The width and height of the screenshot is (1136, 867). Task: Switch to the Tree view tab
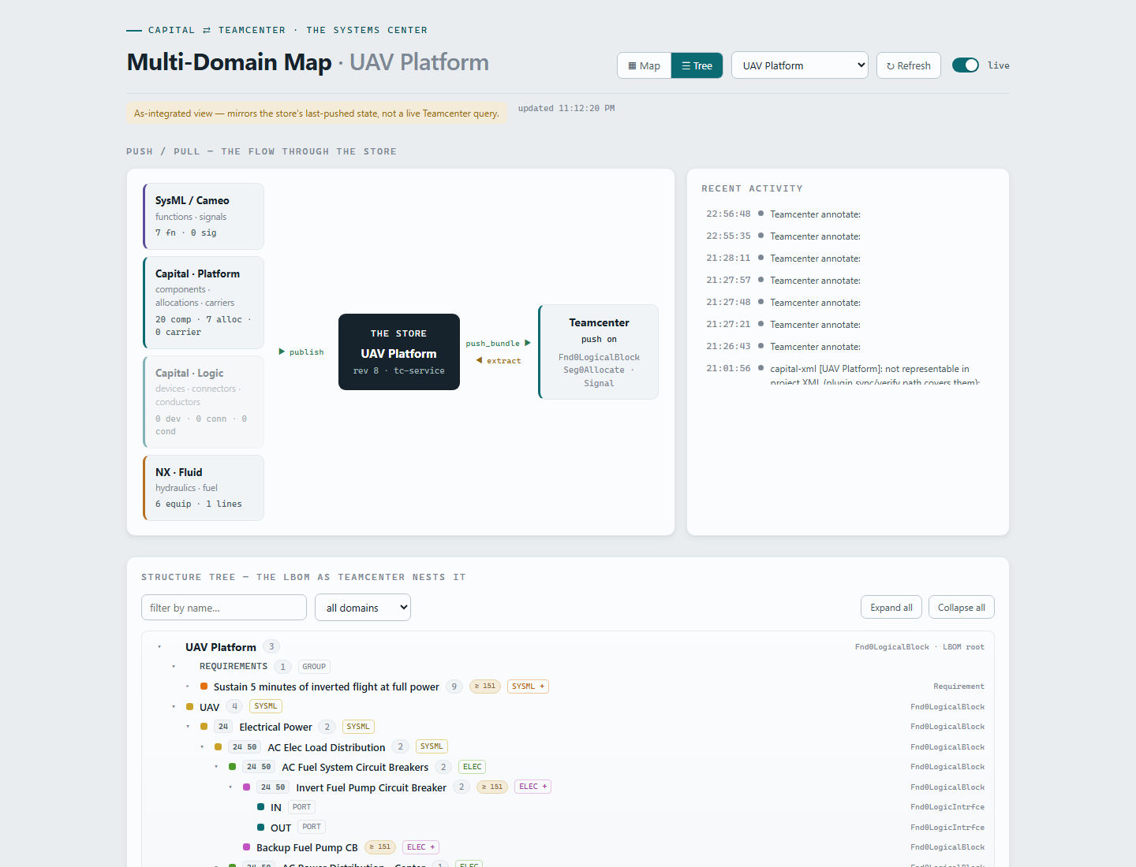click(x=697, y=65)
